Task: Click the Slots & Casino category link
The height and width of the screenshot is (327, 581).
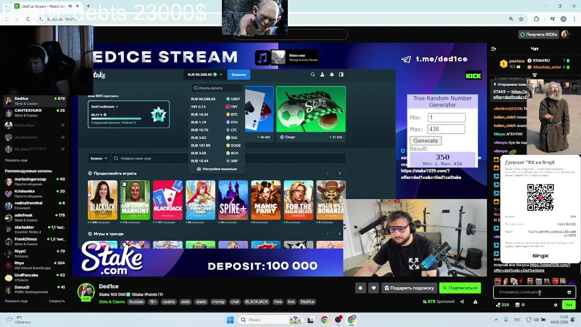Action: 112,302
